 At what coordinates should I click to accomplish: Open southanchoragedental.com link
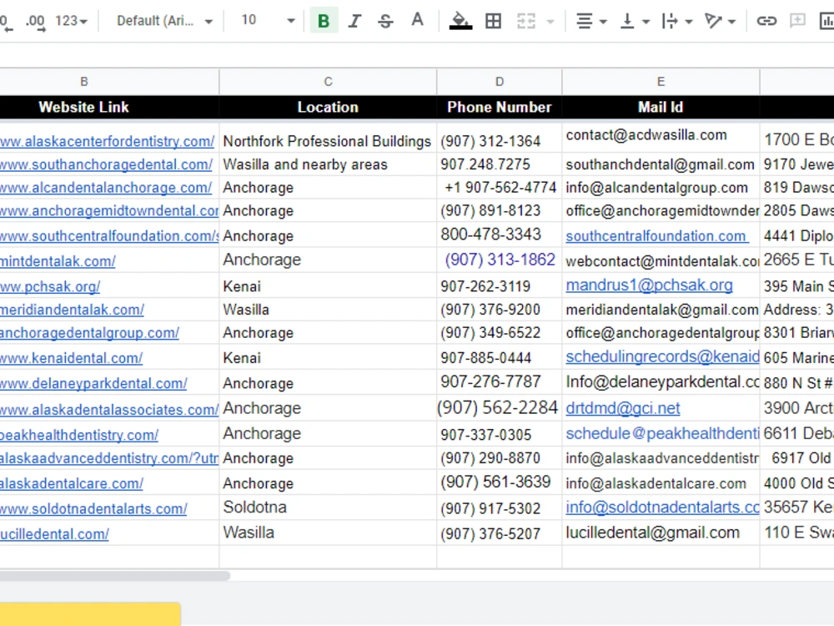(x=106, y=164)
